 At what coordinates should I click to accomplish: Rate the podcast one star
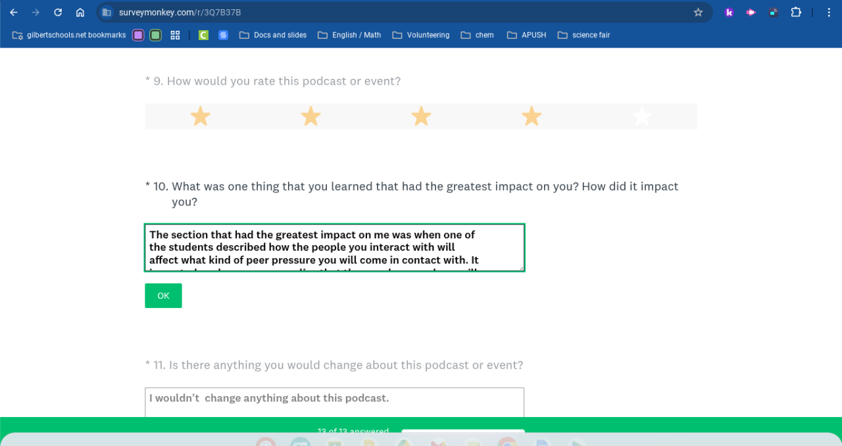point(201,117)
